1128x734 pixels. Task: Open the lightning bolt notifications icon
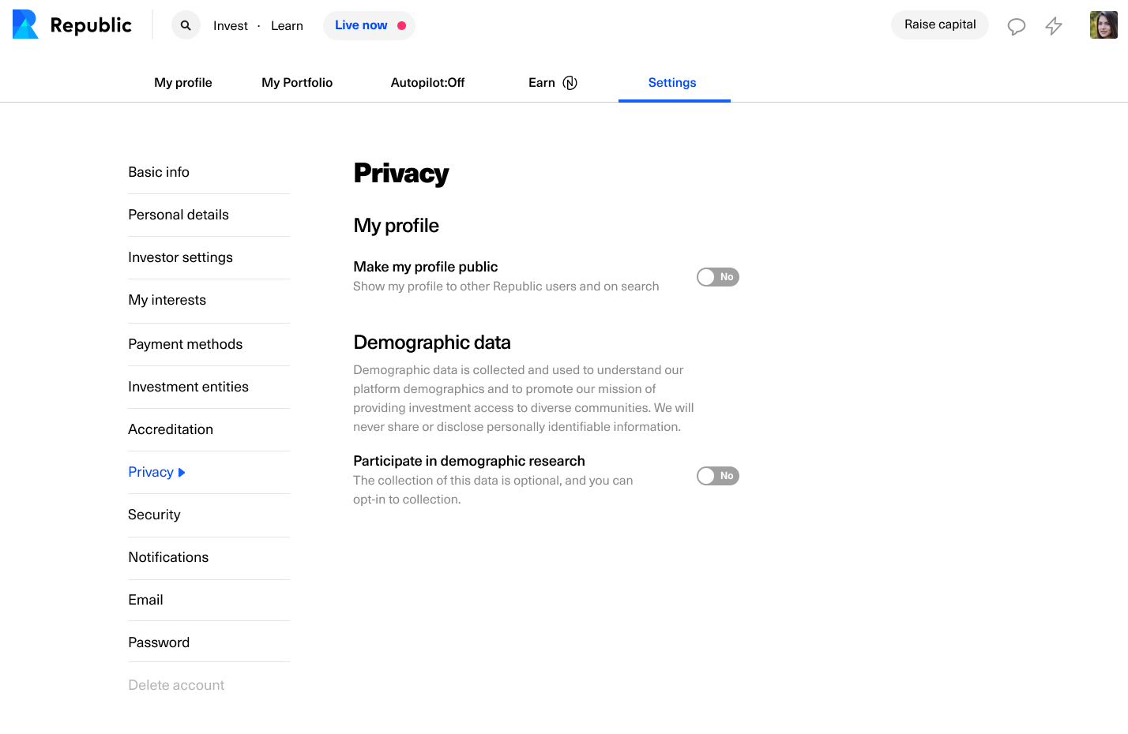pos(1054,26)
